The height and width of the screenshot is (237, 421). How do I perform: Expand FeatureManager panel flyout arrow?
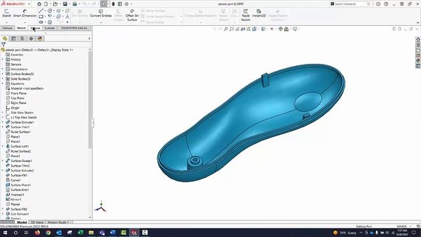pyautogui.click(x=89, y=38)
